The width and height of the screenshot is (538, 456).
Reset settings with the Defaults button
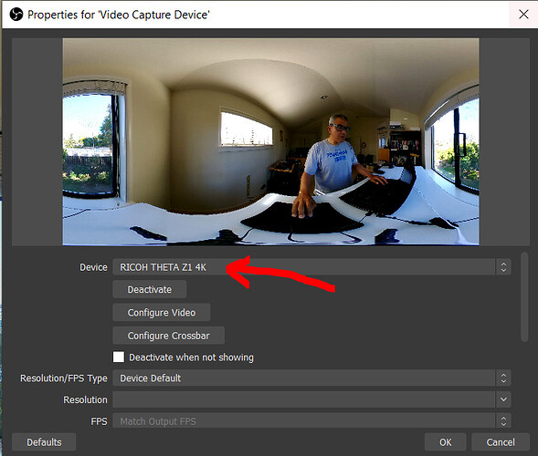click(x=44, y=442)
